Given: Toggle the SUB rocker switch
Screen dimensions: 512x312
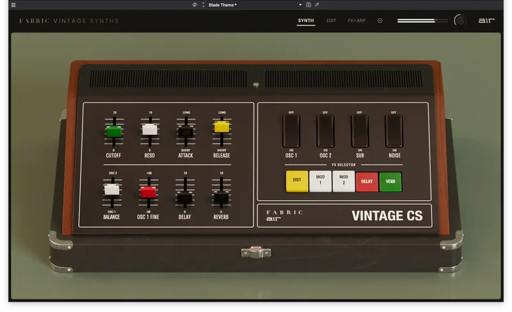Looking at the screenshot, I should (x=360, y=131).
